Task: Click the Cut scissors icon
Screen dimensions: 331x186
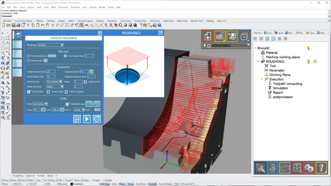Action: 28,25
